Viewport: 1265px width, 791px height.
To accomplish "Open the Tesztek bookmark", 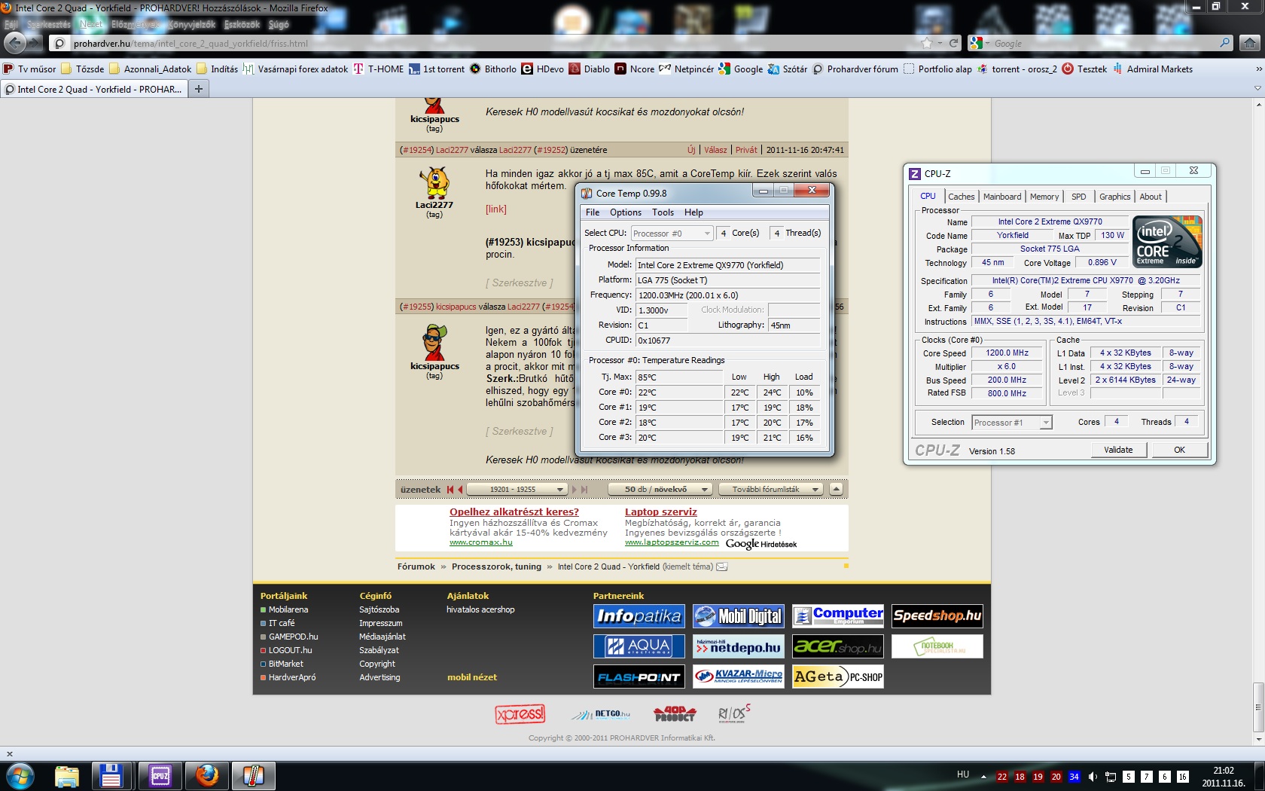I will [x=1084, y=69].
